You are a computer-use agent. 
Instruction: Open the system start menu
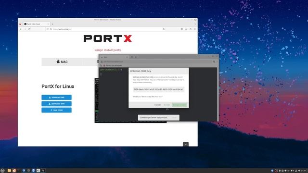click(x=2, y=171)
